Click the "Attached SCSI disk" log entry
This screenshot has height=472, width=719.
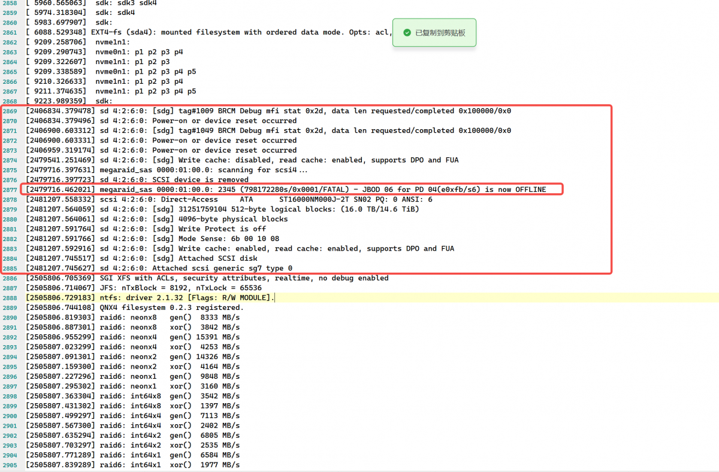(180, 258)
